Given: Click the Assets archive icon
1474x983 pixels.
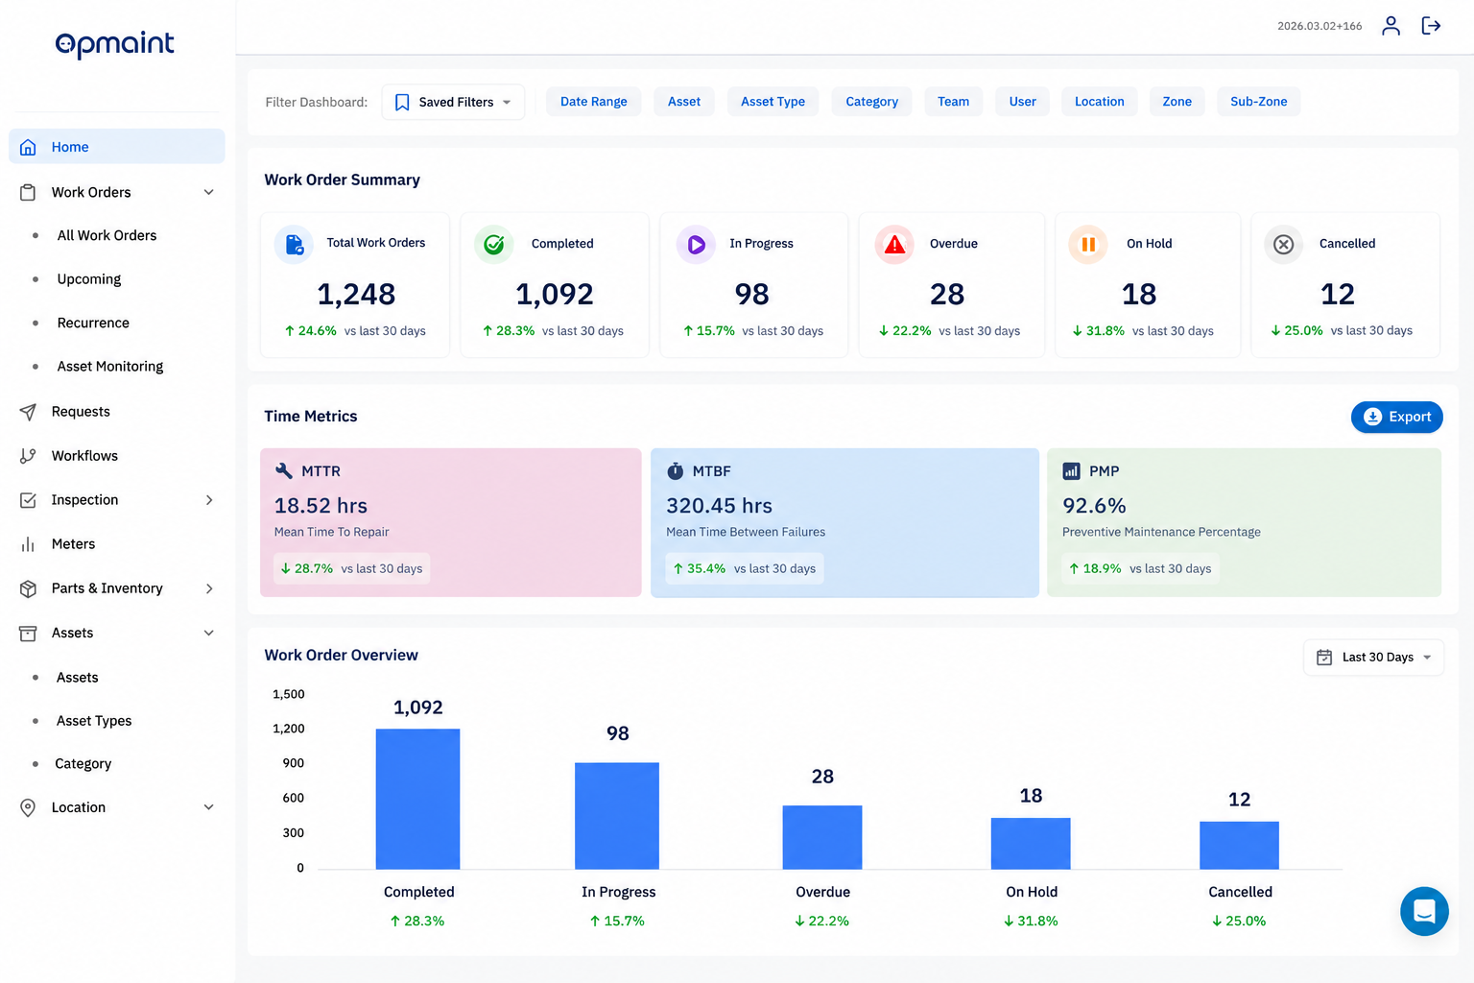Looking at the screenshot, I should tap(28, 633).
